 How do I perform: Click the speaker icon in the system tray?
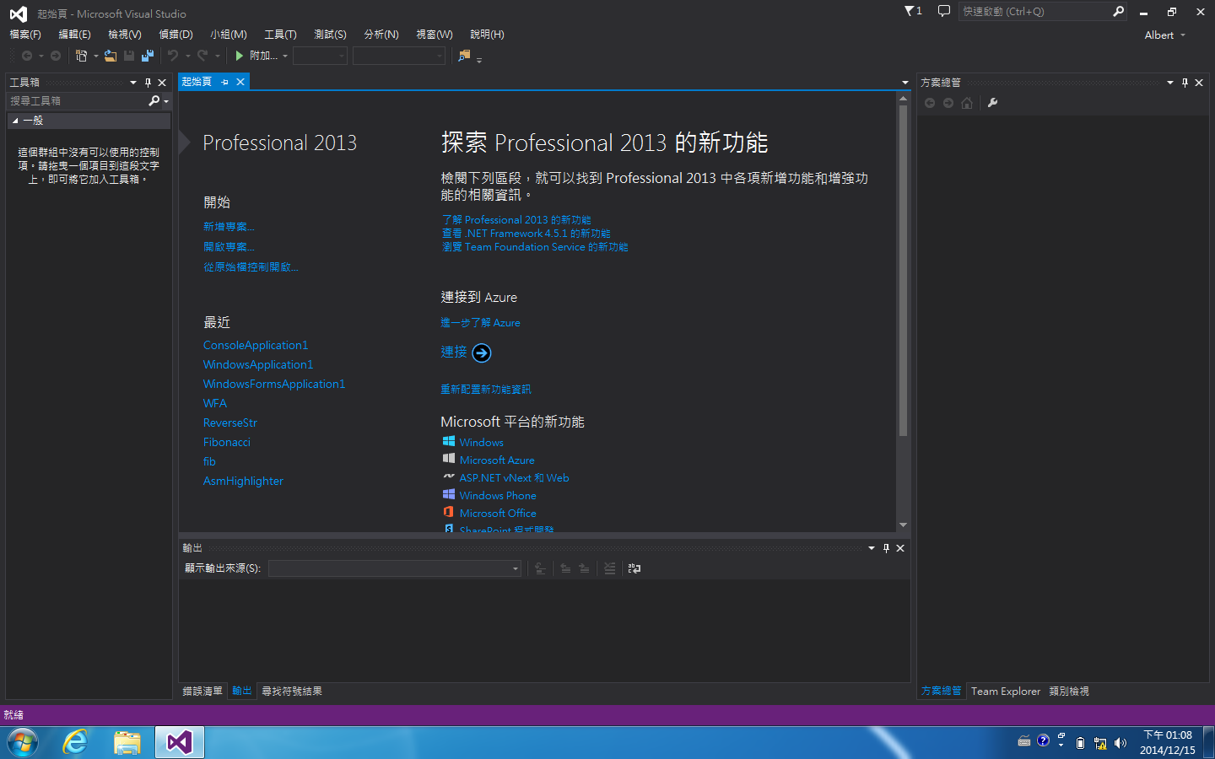coord(1120,742)
